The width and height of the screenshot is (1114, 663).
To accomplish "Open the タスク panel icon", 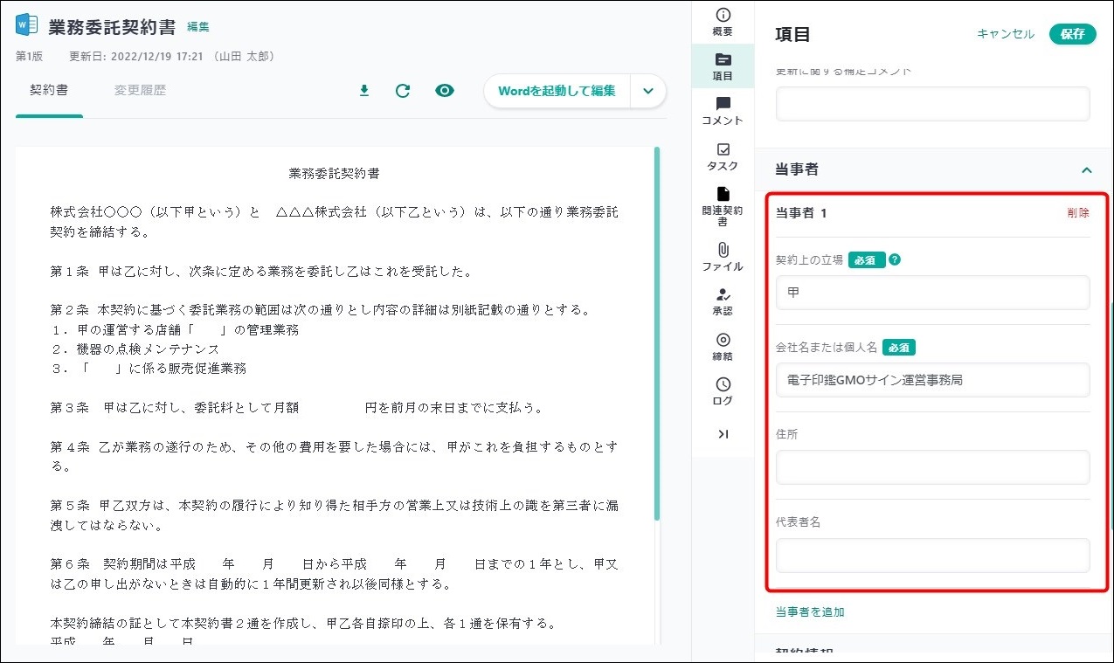I will (723, 156).
